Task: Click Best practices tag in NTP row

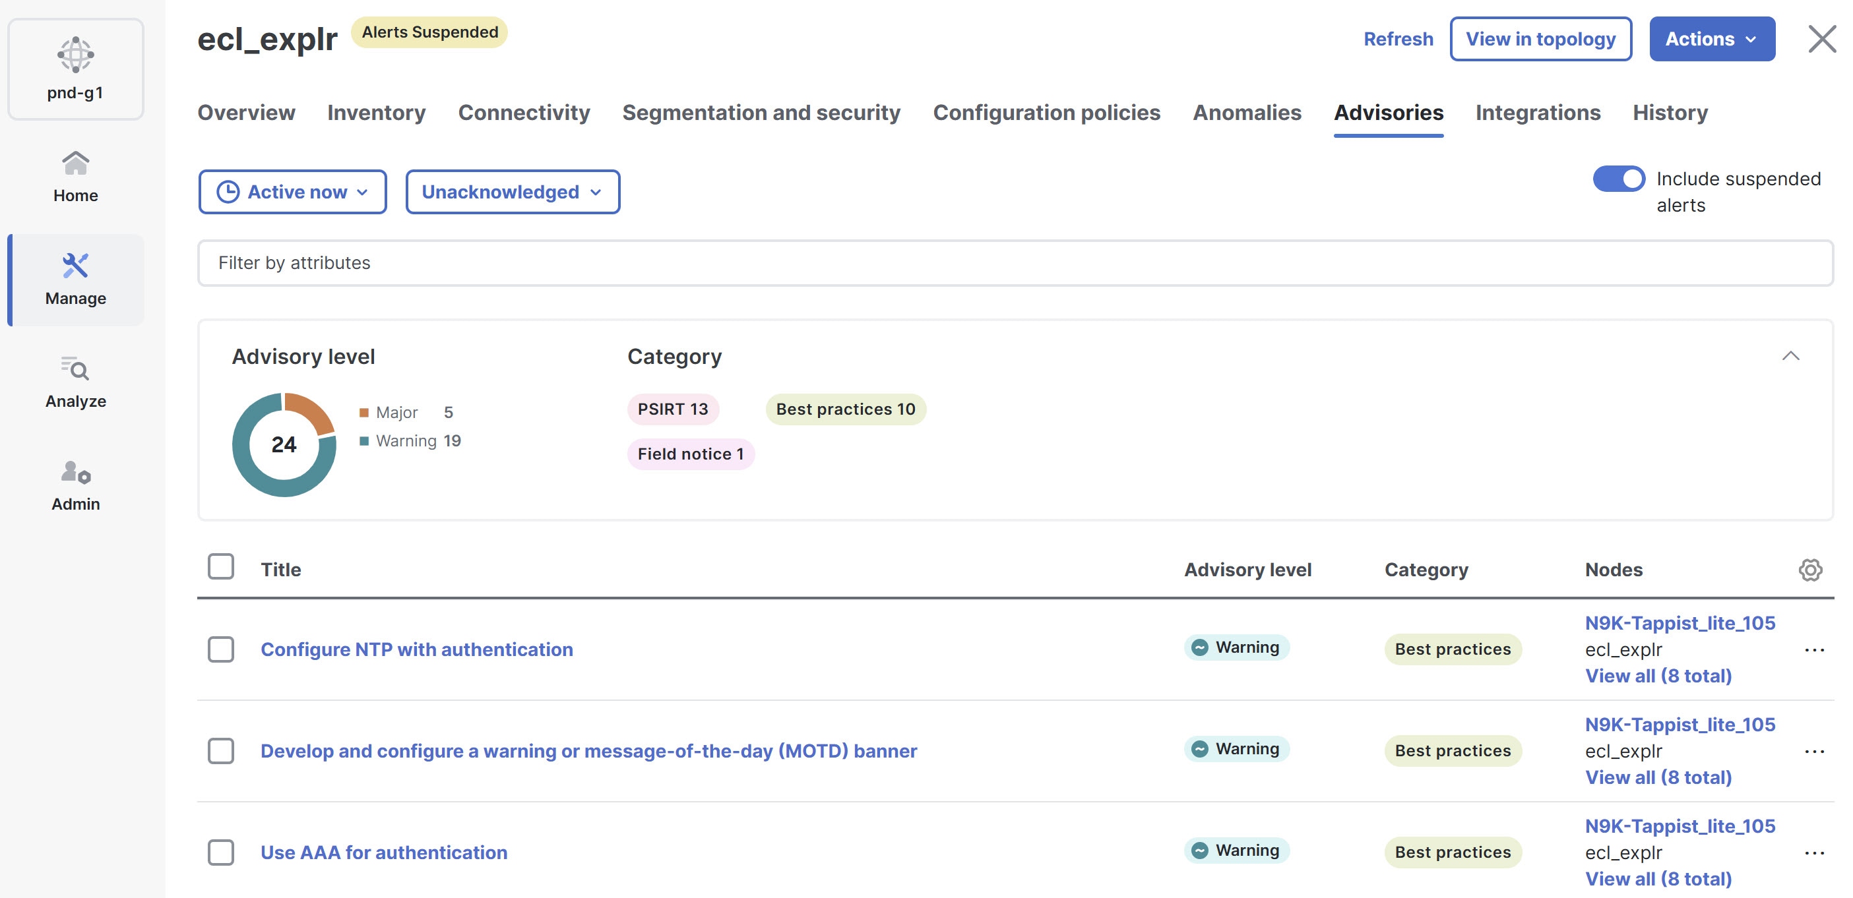Action: click(1453, 649)
